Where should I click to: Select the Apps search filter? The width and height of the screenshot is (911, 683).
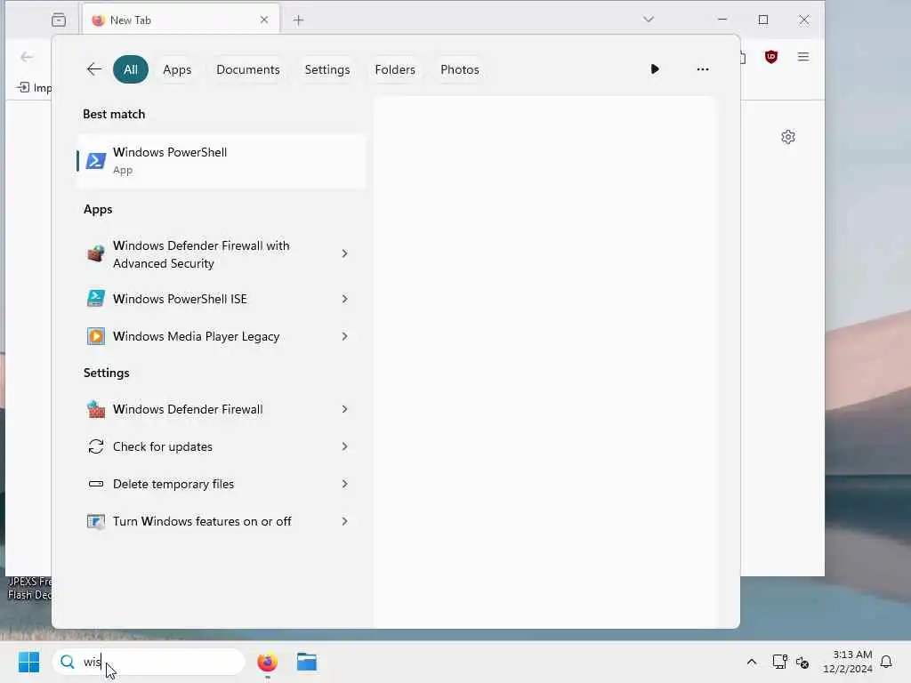click(x=177, y=69)
